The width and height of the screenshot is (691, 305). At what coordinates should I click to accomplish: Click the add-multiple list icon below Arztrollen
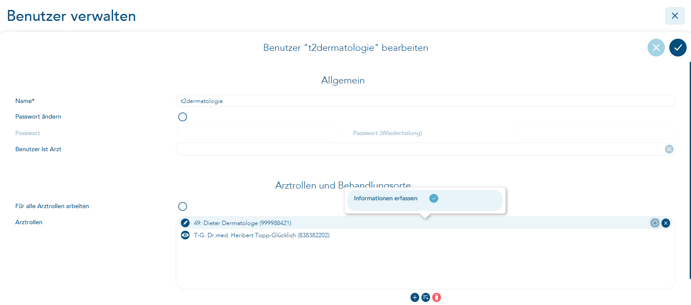click(426, 297)
